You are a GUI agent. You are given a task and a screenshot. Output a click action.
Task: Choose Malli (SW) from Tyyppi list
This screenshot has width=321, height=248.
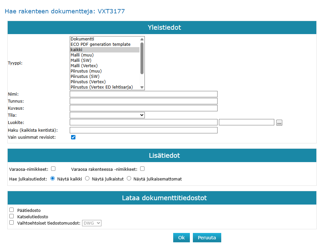(x=81, y=60)
